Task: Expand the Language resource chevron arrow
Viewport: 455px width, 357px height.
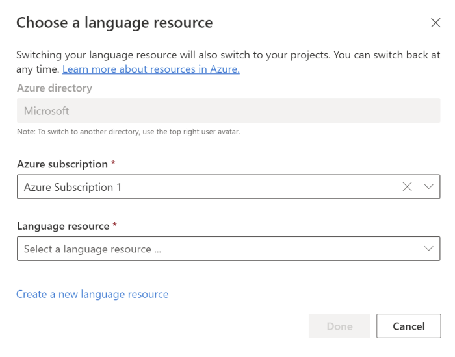Action: (x=428, y=249)
